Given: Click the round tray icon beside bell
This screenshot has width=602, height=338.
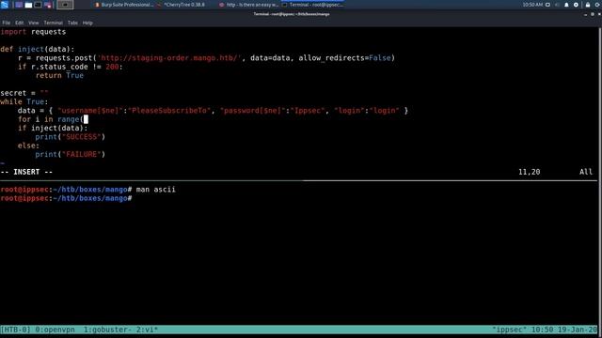Looking at the screenshot, I should click(x=576, y=5).
